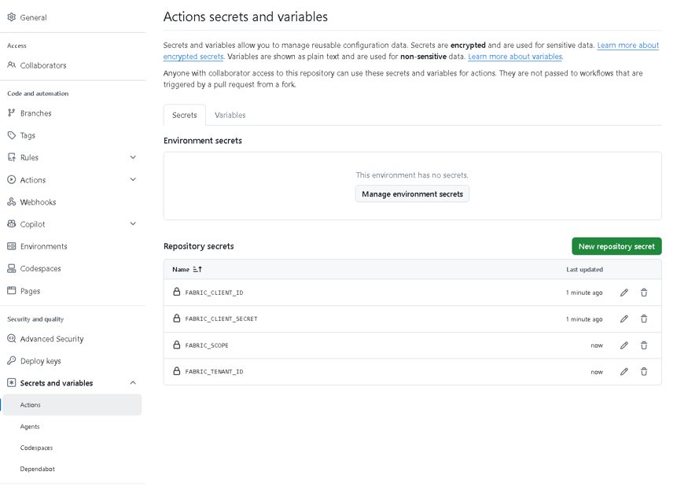Delete FABRIC_SCOPE using the trash icon
The width and height of the screenshot is (688, 486).
tap(644, 345)
